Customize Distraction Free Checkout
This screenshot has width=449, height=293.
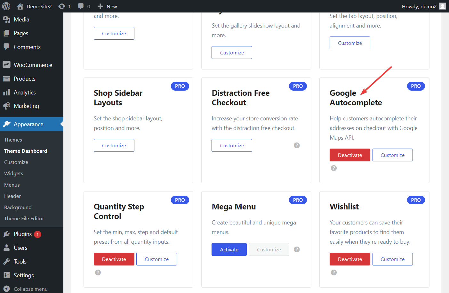pyautogui.click(x=232, y=145)
